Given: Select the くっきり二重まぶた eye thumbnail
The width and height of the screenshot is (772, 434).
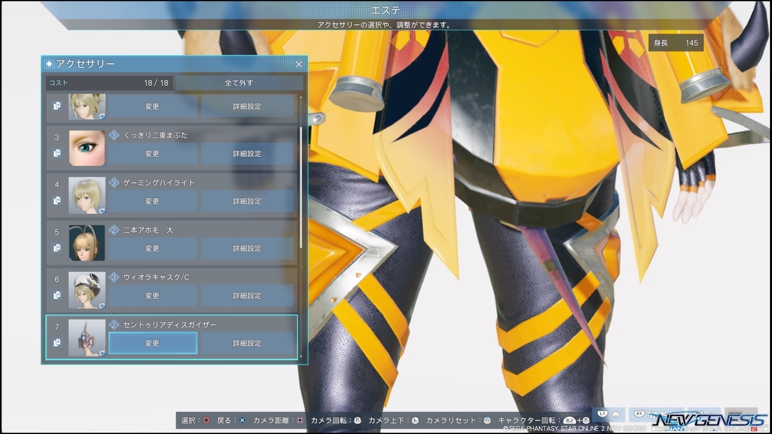Looking at the screenshot, I should point(87,149).
